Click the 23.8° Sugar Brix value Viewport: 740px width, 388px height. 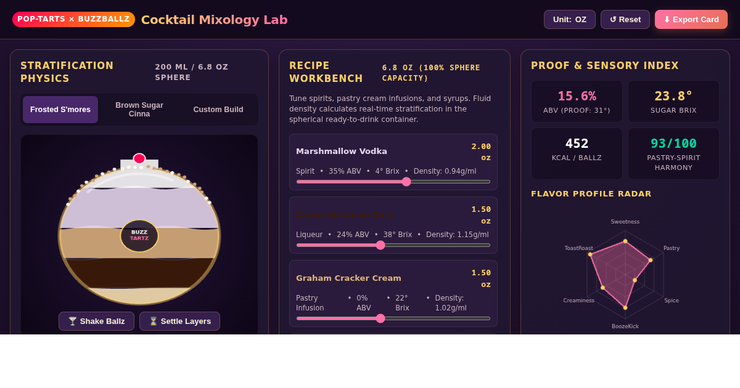click(x=674, y=96)
